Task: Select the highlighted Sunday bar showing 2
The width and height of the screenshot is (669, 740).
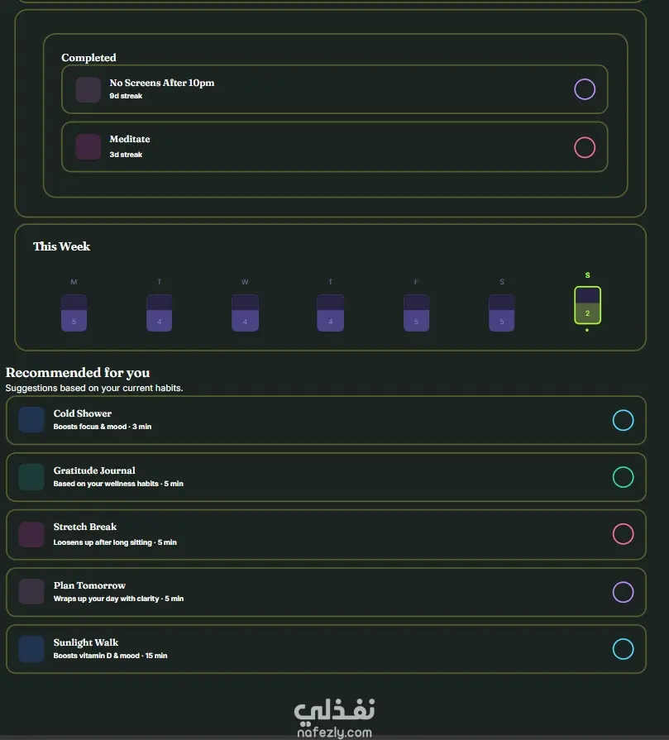Action: point(587,305)
